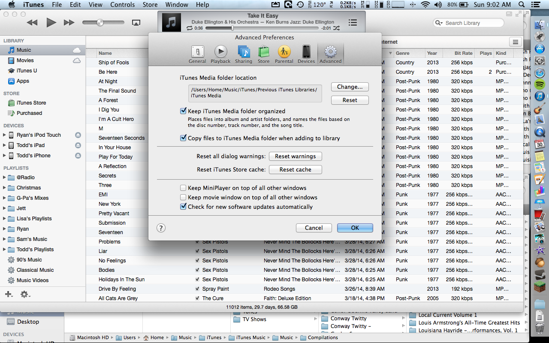
Task: Open the Devices preferences pane
Action: pos(306,55)
